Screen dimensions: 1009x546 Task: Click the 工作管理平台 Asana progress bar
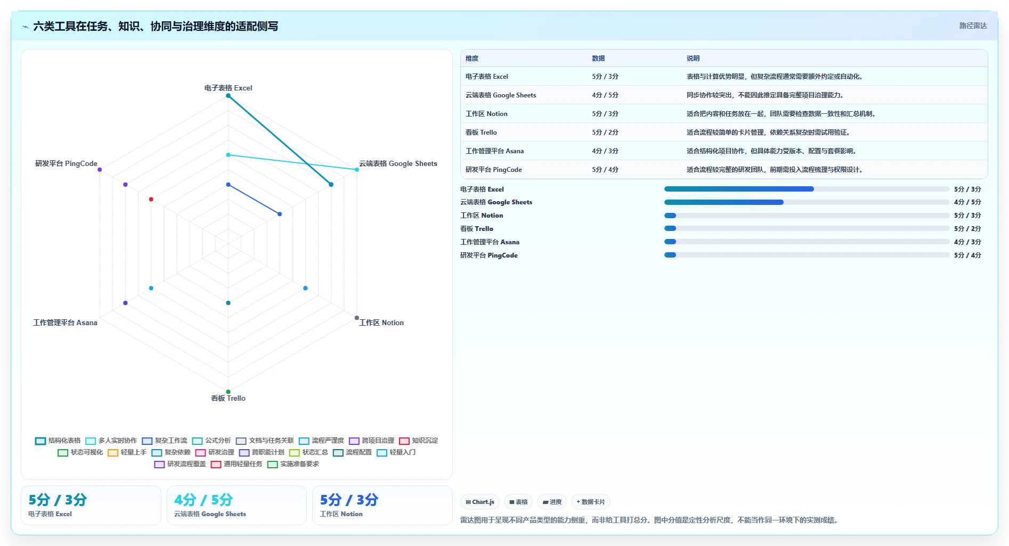tap(807, 242)
